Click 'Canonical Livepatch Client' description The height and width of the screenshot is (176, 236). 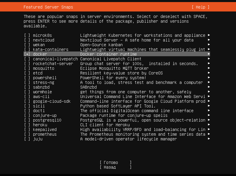(111, 59)
